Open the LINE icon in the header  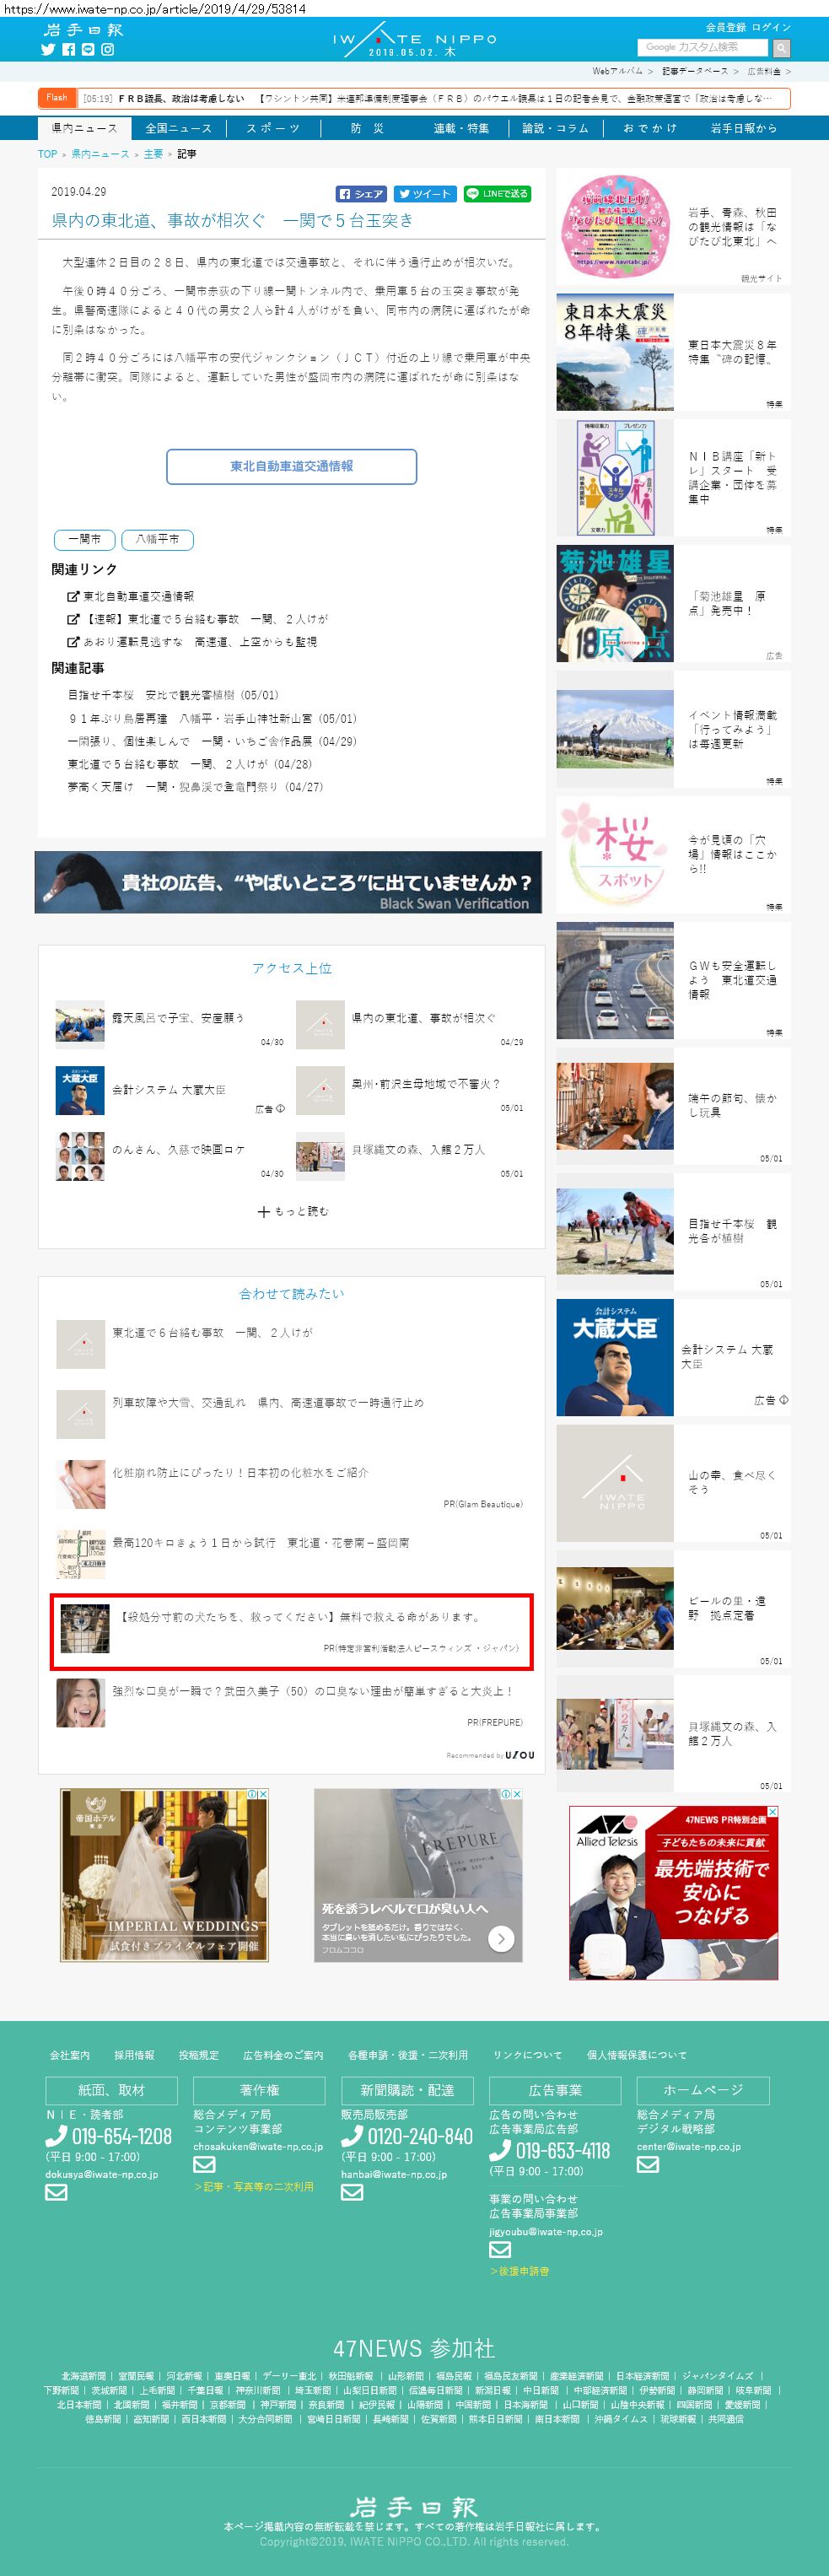click(x=88, y=49)
